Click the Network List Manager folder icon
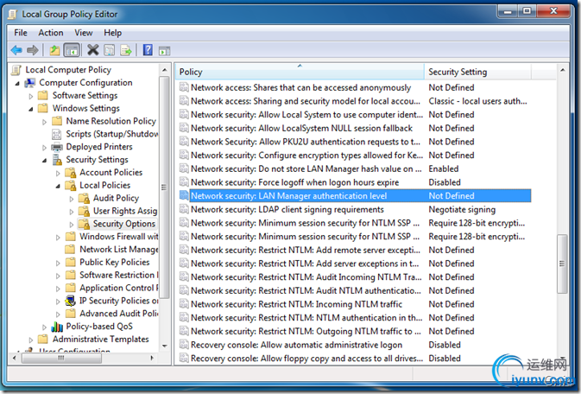 pyautogui.click(x=70, y=250)
